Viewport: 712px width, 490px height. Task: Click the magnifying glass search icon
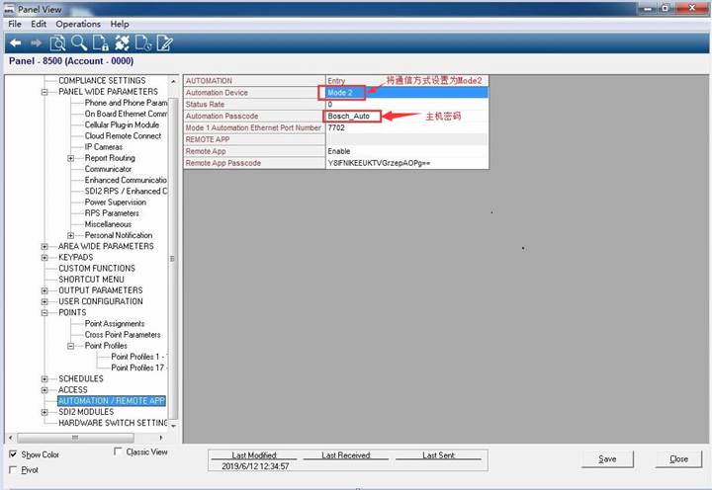(x=78, y=43)
